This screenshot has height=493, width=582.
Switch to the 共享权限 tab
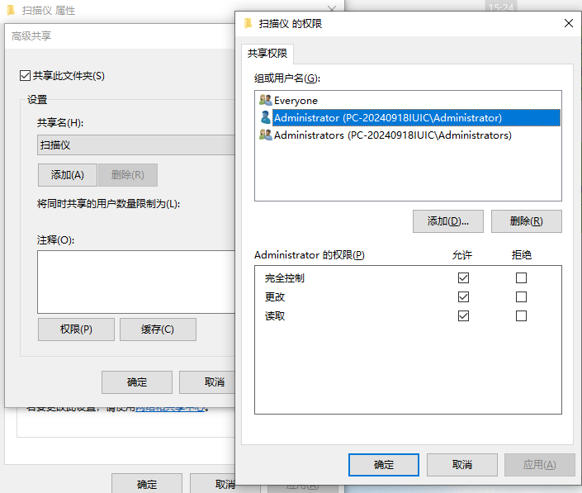pyautogui.click(x=267, y=54)
